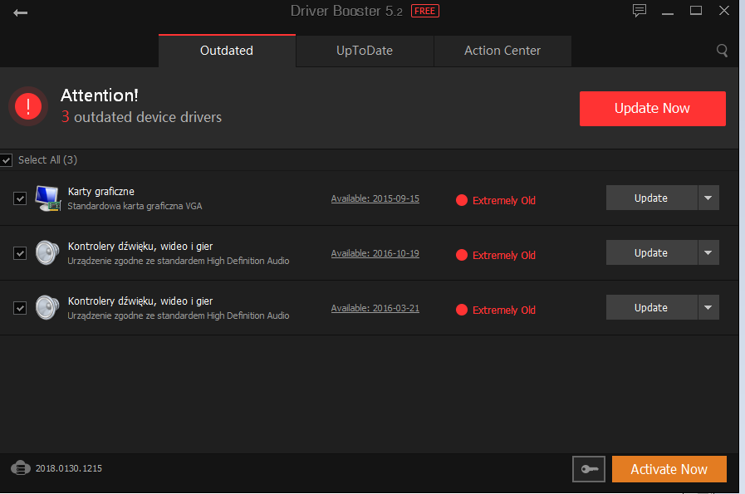Click the red status dot for Karty graficzne

(461, 200)
